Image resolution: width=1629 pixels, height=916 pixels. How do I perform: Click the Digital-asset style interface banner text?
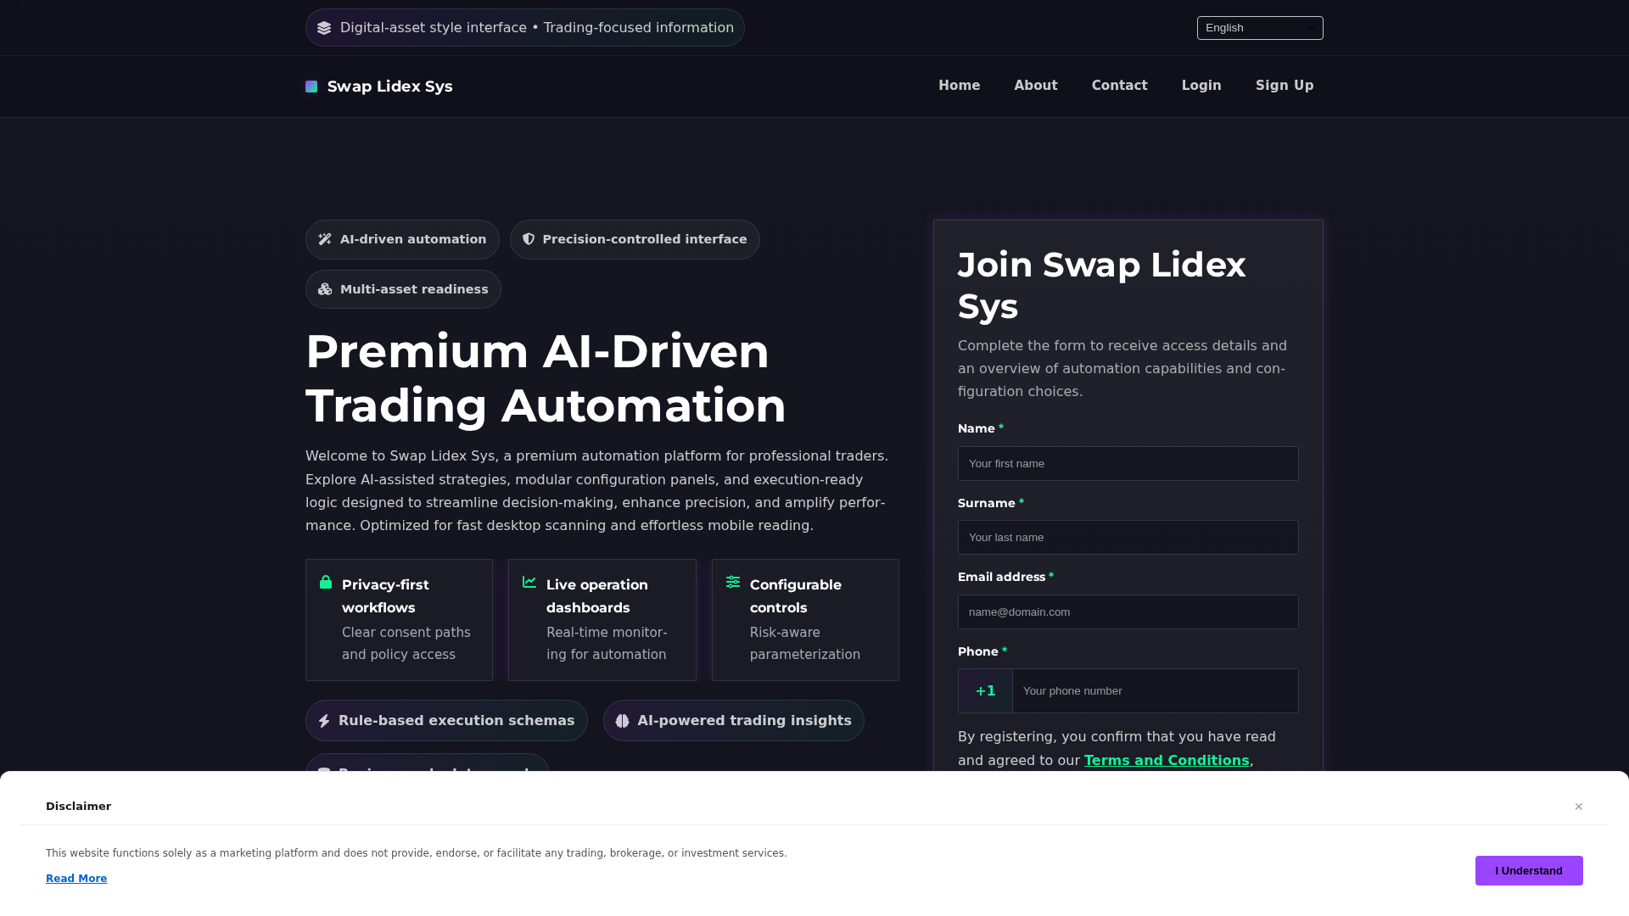tap(537, 28)
